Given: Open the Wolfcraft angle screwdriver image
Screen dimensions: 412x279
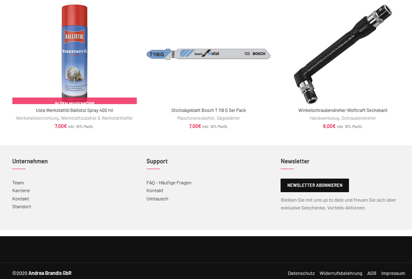Looking at the screenshot, I should pyautogui.click(x=343, y=54).
